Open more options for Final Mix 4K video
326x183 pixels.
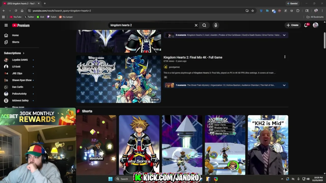(285, 57)
